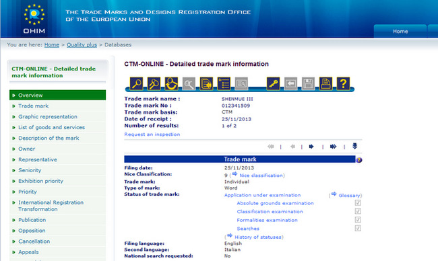The image size is (438, 261).
Task: Click Quality plus breadcrumb link
Action: click(82, 44)
